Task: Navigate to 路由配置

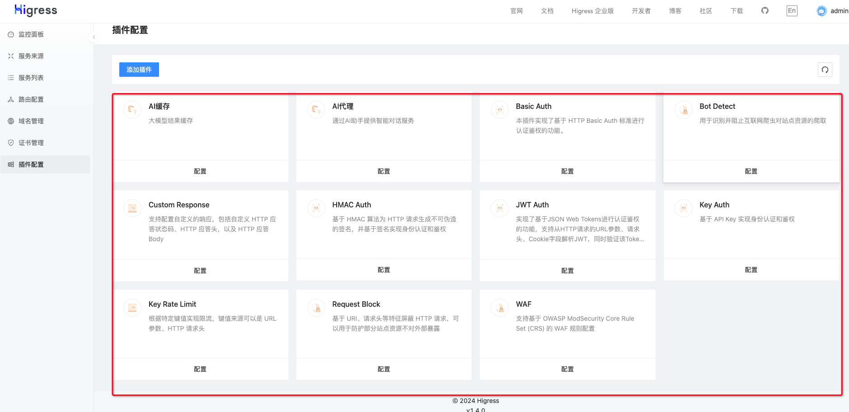Action: tap(45, 99)
